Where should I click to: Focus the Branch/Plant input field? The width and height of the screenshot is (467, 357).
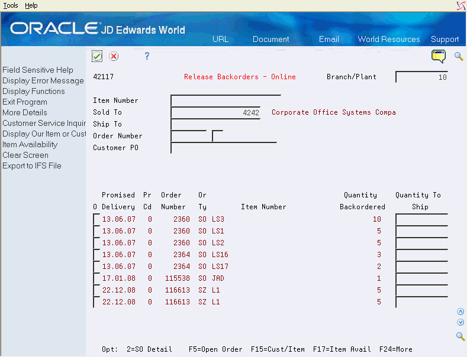[422, 77]
